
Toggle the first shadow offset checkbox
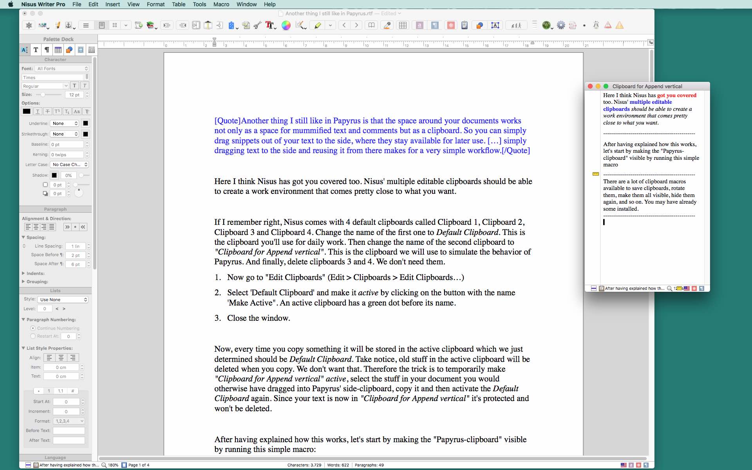pyautogui.click(x=45, y=184)
